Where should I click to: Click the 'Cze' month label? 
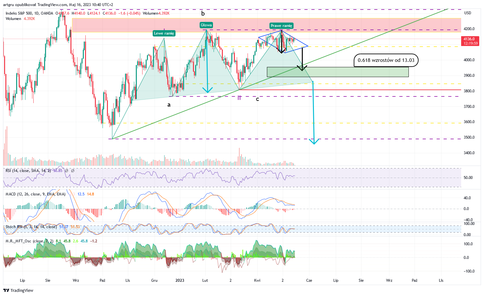tap(309, 280)
